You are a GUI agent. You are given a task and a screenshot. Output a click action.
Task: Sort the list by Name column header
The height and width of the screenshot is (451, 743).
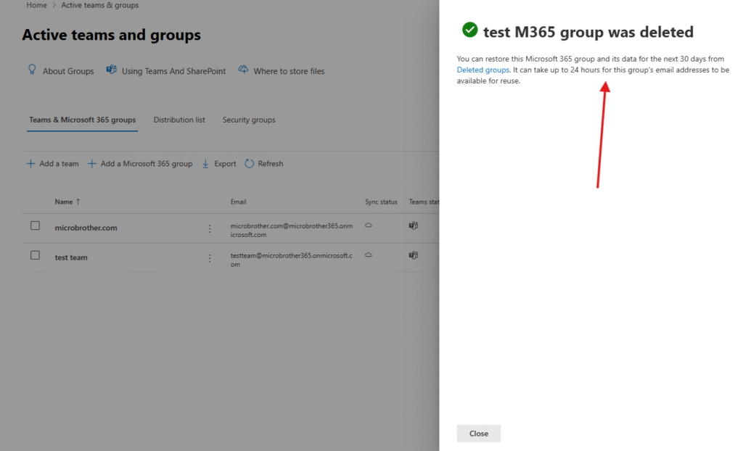[x=64, y=202]
